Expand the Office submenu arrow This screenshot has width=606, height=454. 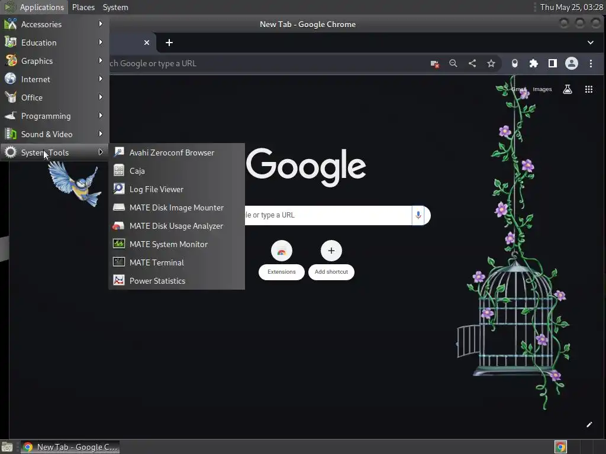[101, 98]
